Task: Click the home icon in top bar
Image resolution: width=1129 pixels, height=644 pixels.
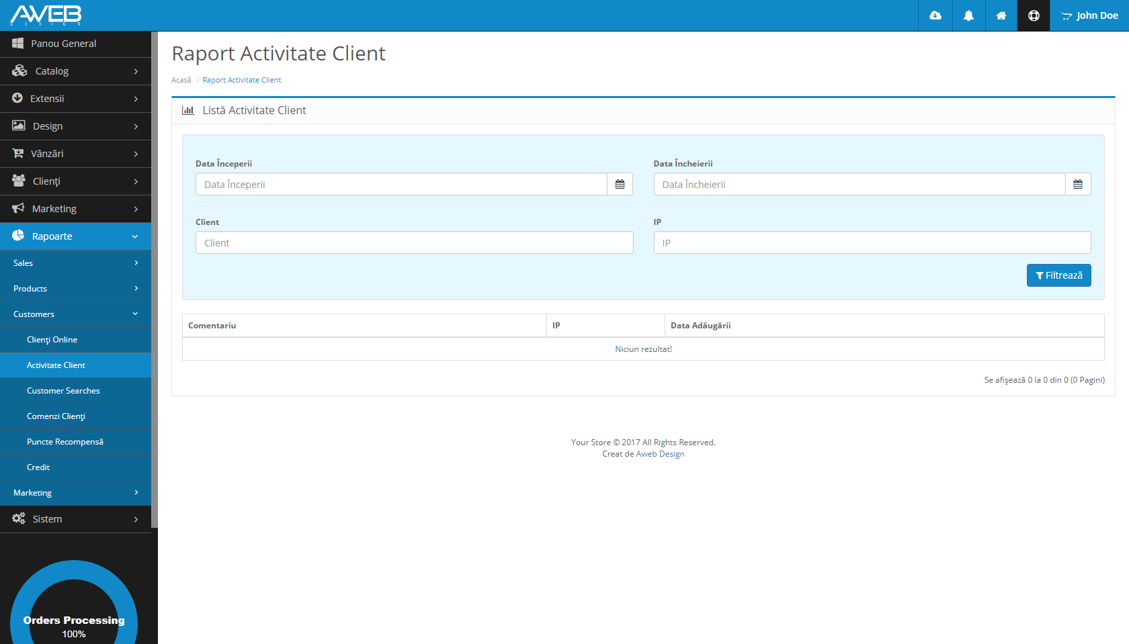Action: pyautogui.click(x=1001, y=15)
